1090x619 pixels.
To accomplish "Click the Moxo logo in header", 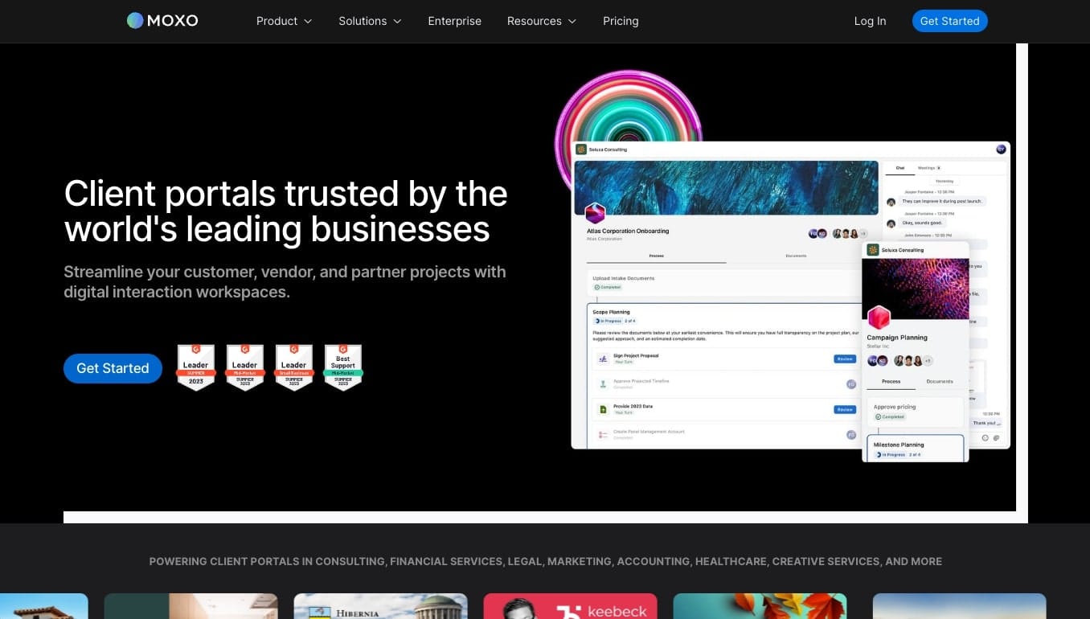I will (162, 21).
